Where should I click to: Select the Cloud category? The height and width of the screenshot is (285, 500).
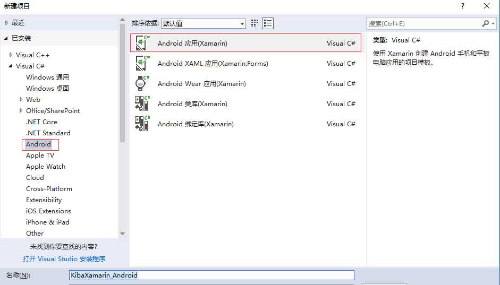coord(35,177)
